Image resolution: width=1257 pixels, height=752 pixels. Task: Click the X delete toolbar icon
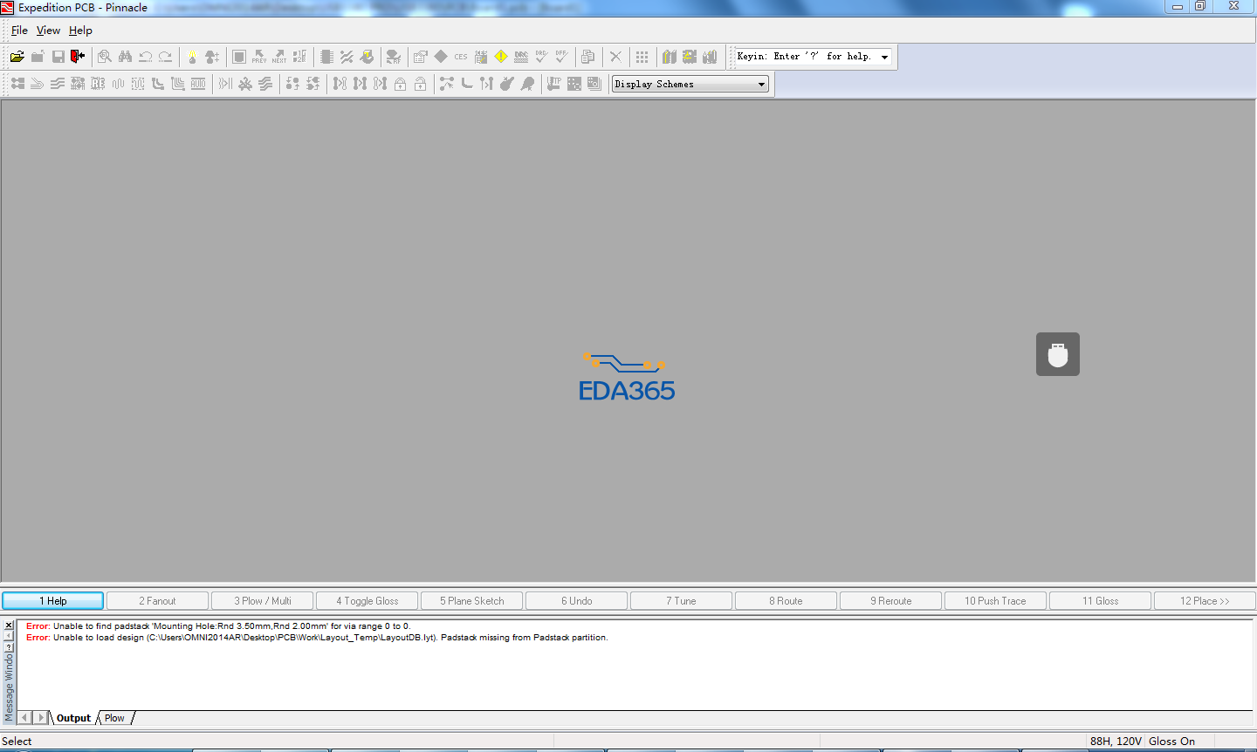[615, 57]
